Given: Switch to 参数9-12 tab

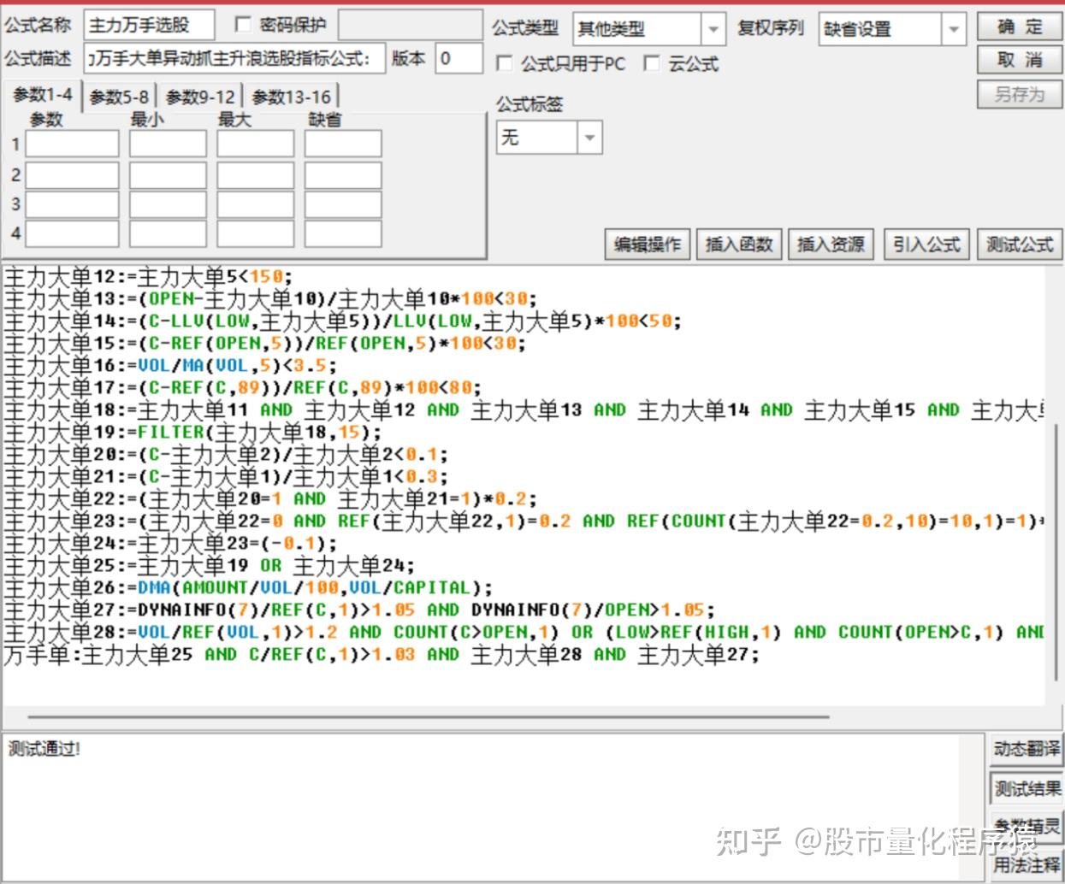Looking at the screenshot, I should [x=200, y=97].
